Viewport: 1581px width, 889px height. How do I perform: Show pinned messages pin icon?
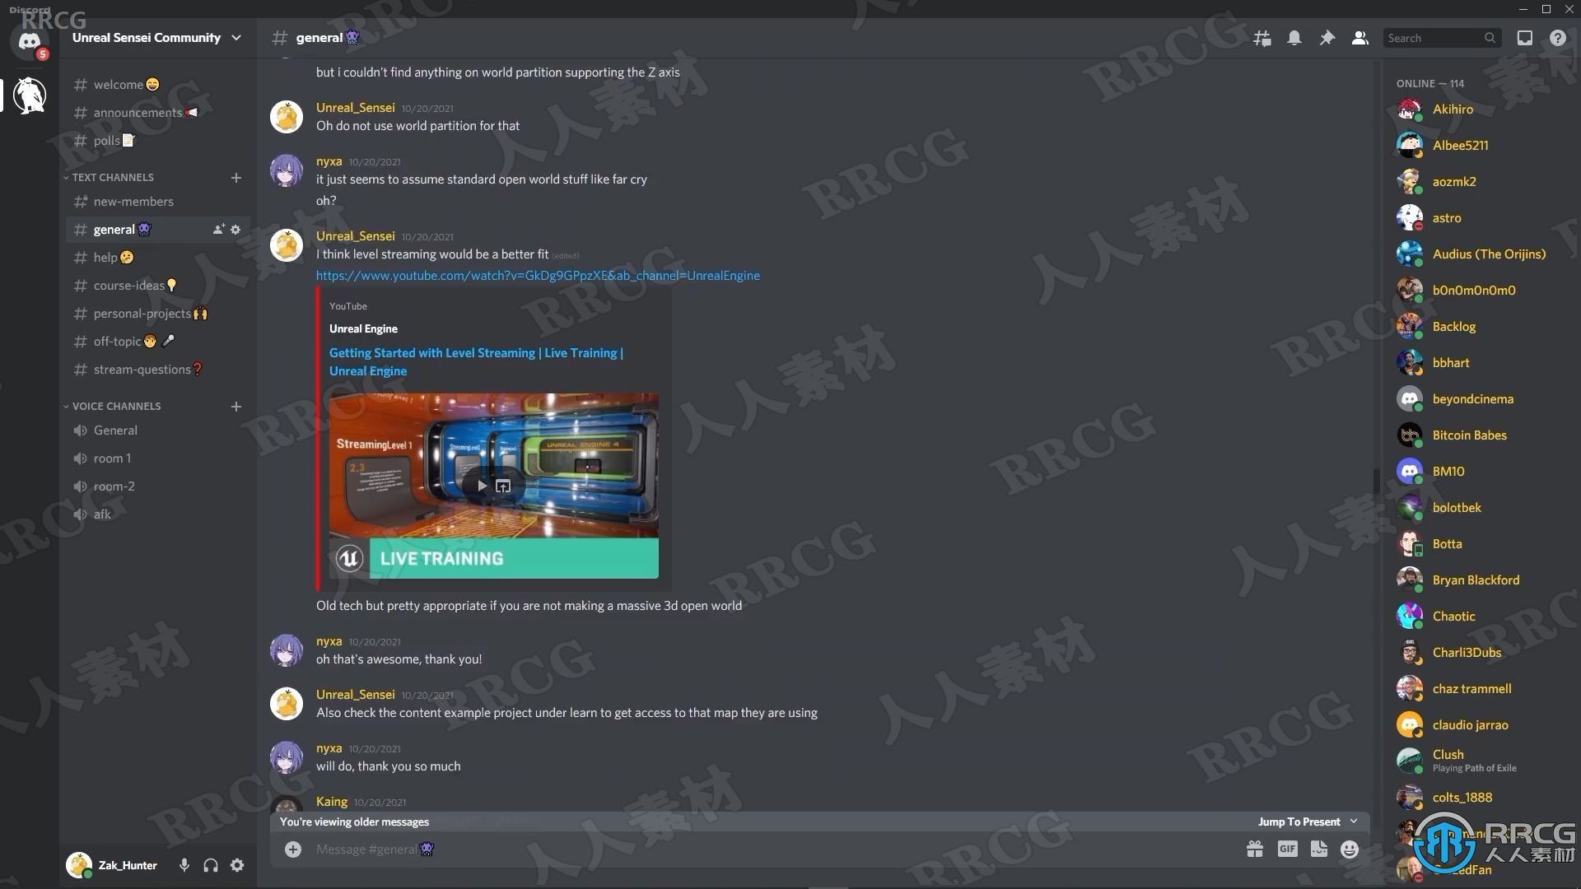1327,38
